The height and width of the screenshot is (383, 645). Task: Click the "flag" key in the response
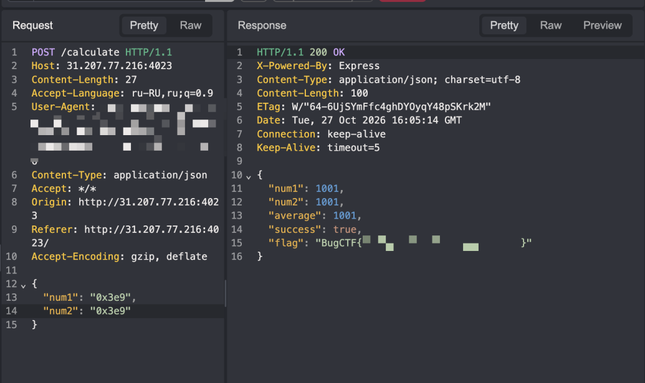tap(286, 242)
